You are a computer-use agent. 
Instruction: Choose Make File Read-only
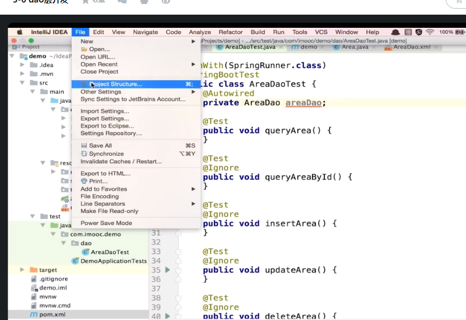136,211
